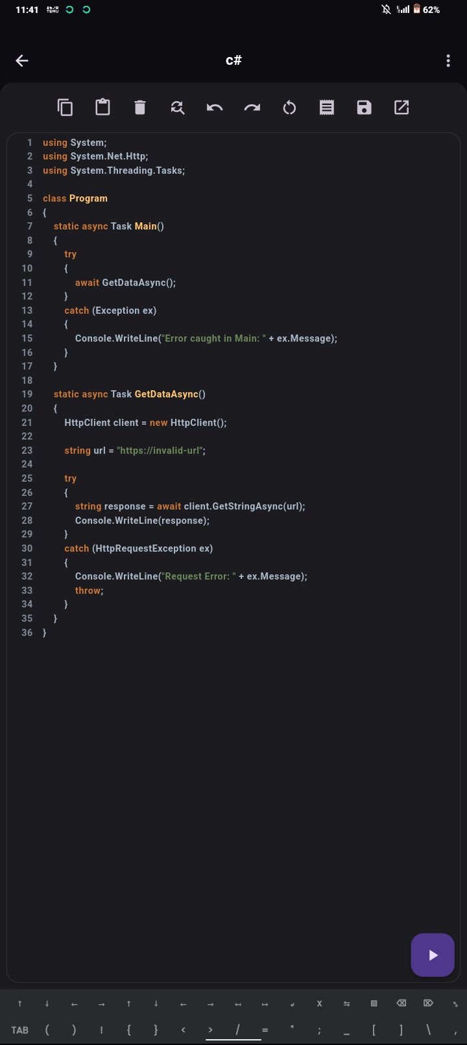Screen dimensions: 467x1045
Task: Save the file with floppy icon
Action: pyautogui.click(x=364, y=108)
